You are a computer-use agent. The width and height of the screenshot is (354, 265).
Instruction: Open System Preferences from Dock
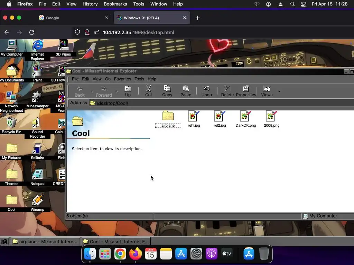(x=196, y=254)
